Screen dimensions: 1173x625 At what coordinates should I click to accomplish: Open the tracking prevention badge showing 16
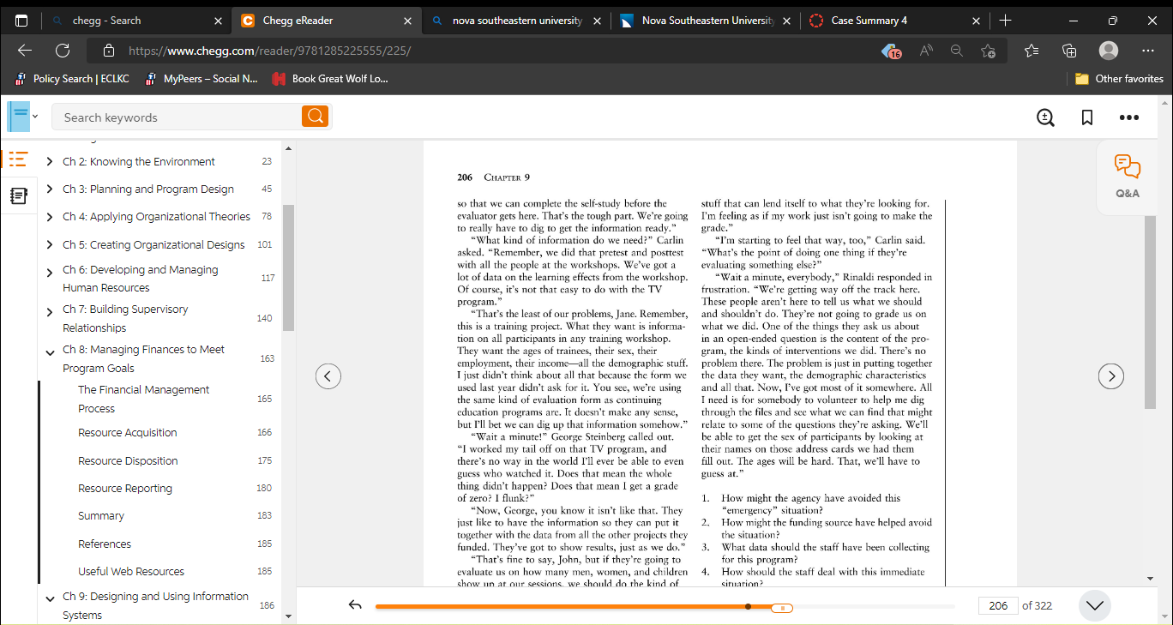tap(892, 51)
